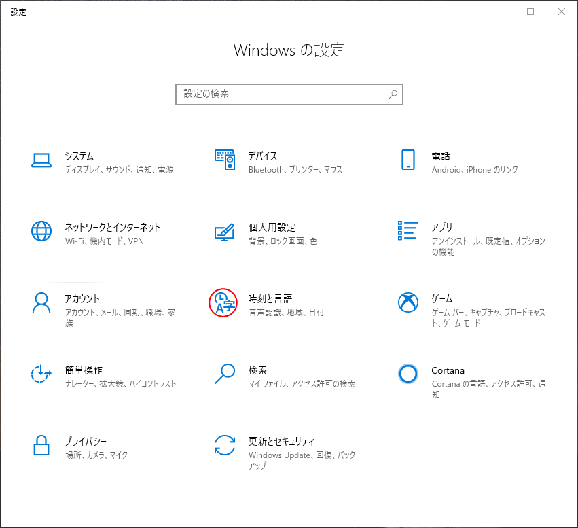The width and height of the screenshot is (578, 528).
Task: Open the 電話 heading
Action: [441, 156]
